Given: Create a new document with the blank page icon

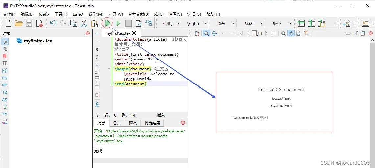Looking at the screenshot, I should pos(9,23).
